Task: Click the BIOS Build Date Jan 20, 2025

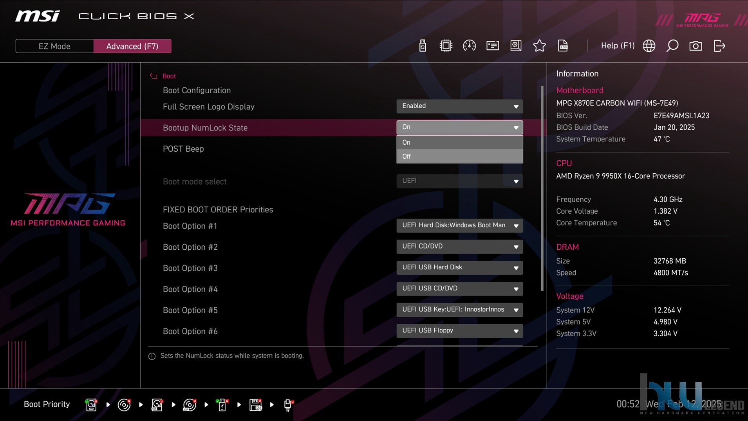Action: 674,127
